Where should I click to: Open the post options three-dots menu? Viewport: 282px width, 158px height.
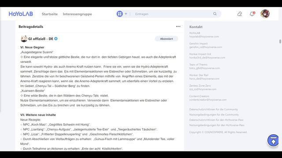pos(178,26)
